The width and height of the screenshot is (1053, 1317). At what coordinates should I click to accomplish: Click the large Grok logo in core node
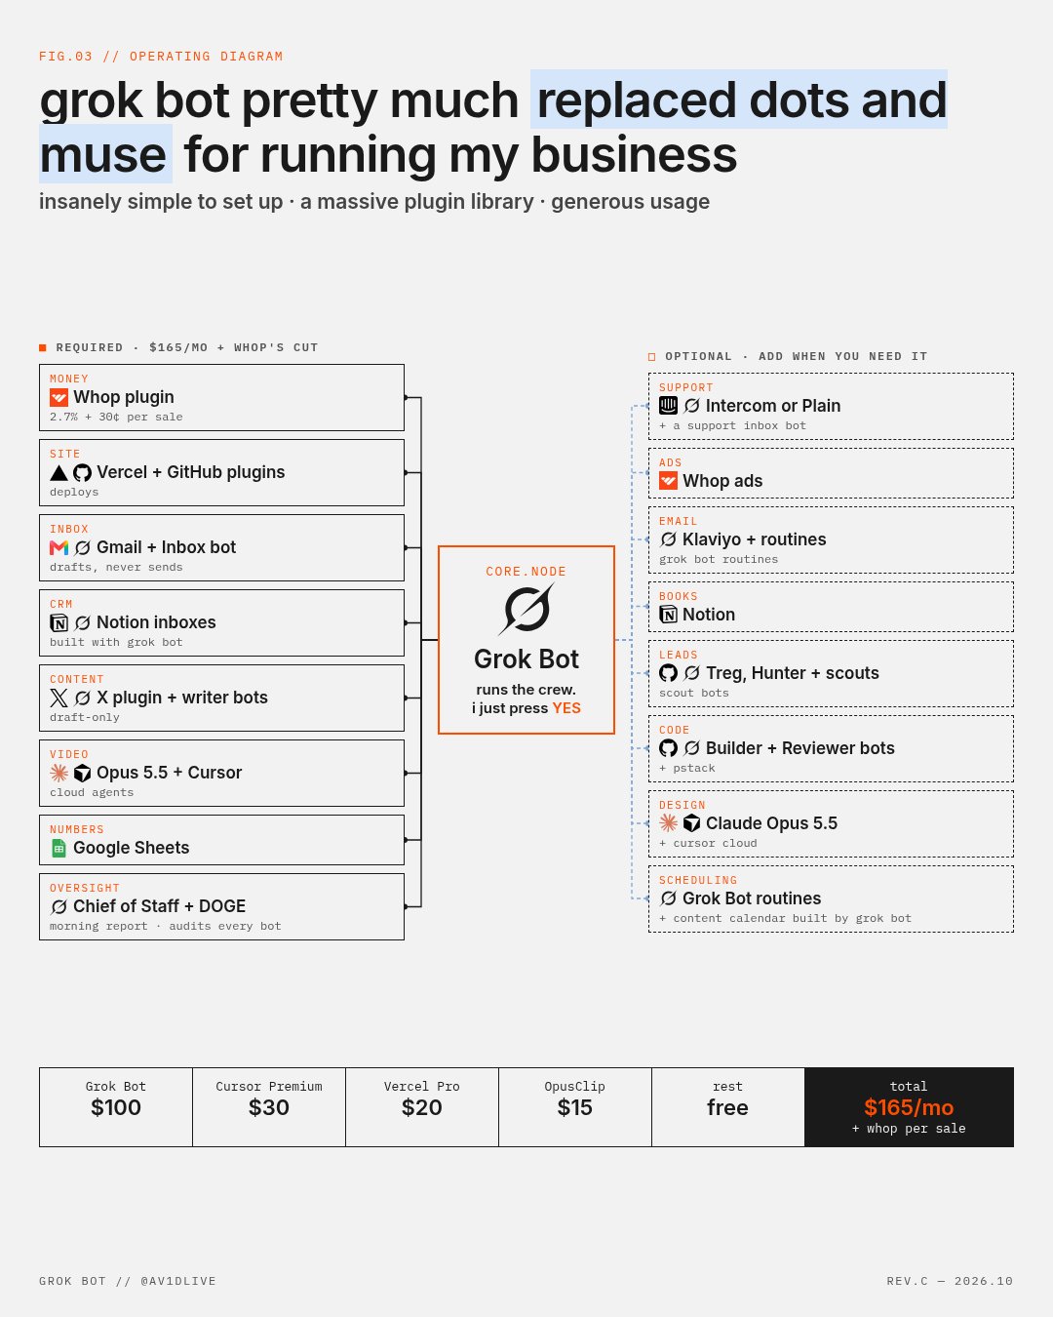(x=526, y=610)
